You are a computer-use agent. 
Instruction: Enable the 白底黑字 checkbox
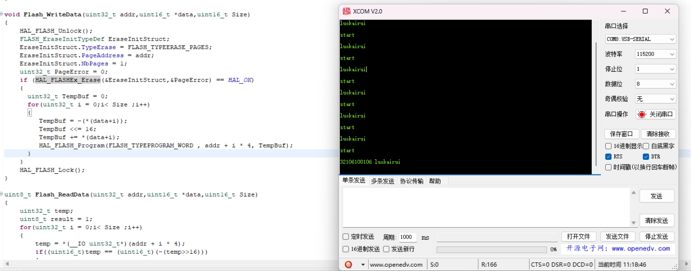tap(646, 146)
